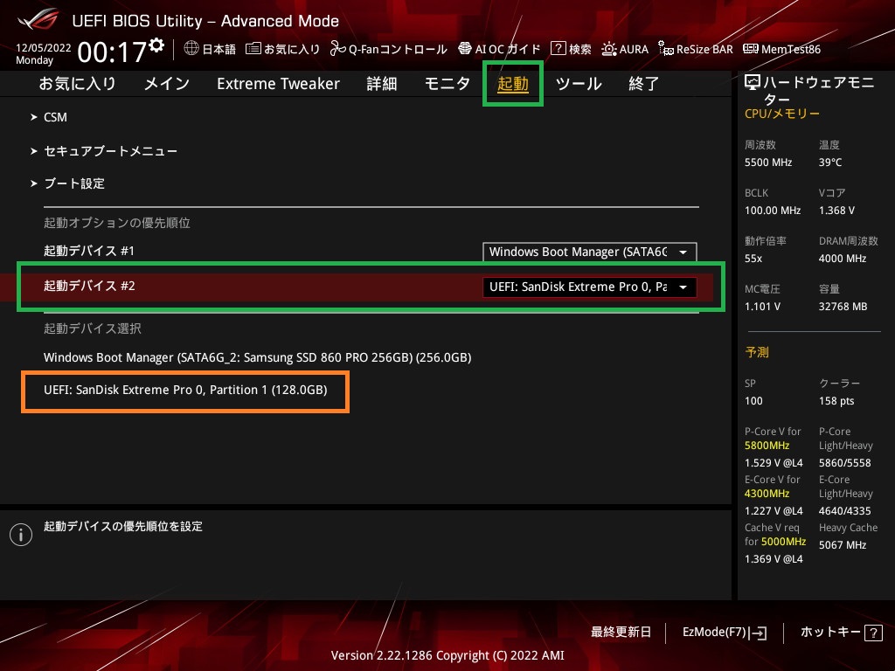Click ReSize BAR label

pos(704,49)
